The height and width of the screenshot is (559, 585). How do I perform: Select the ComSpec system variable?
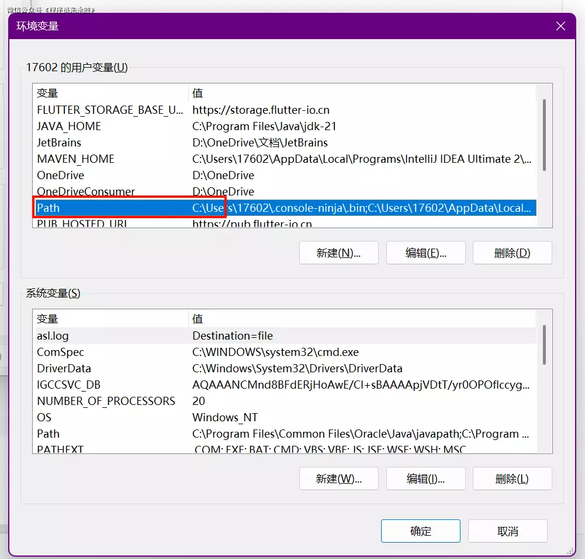(61, 352)
